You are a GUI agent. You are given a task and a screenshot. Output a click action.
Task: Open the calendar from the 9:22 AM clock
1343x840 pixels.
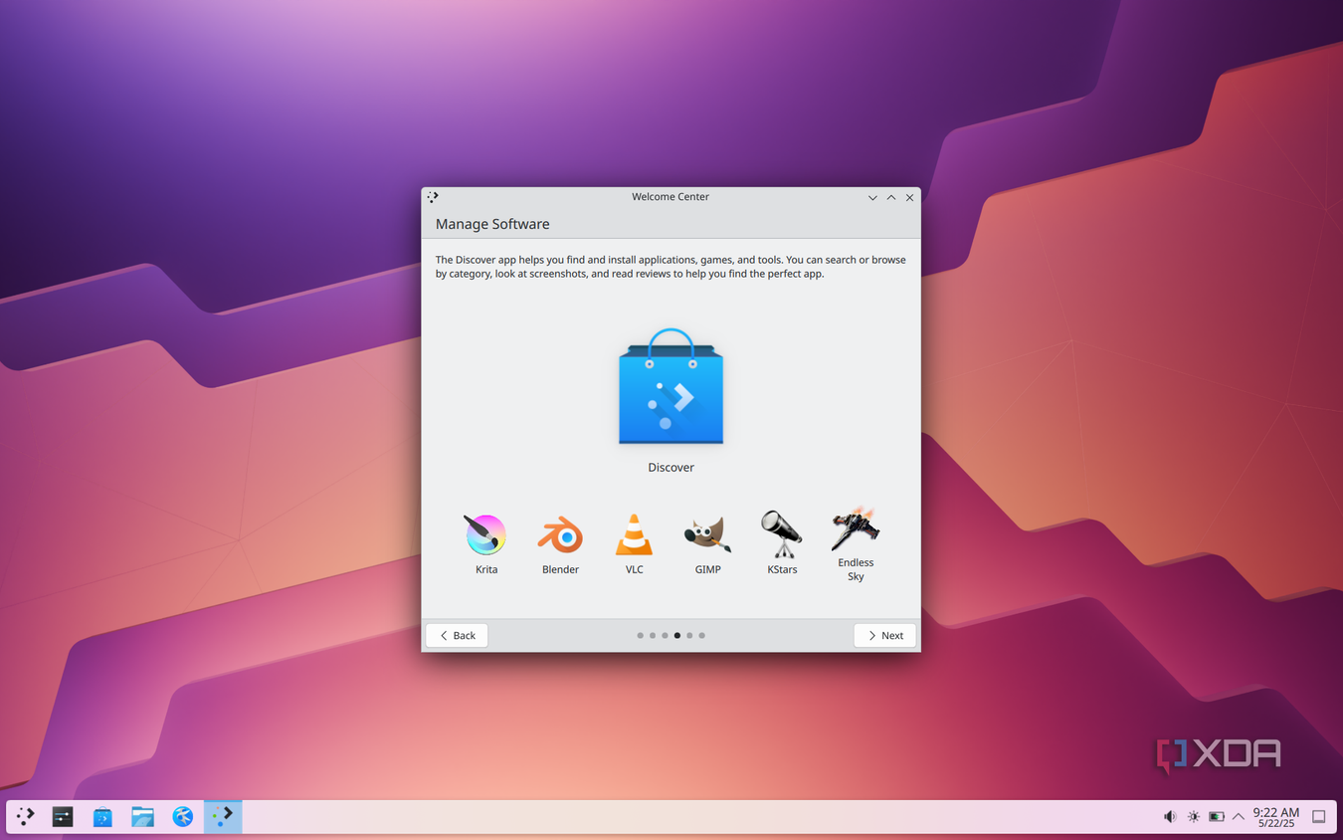point(1276,817)
